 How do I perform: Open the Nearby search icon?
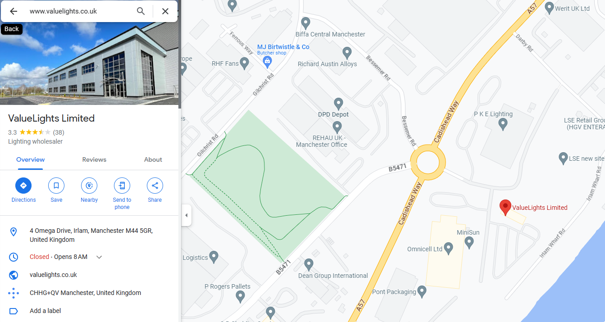point(89,186)
